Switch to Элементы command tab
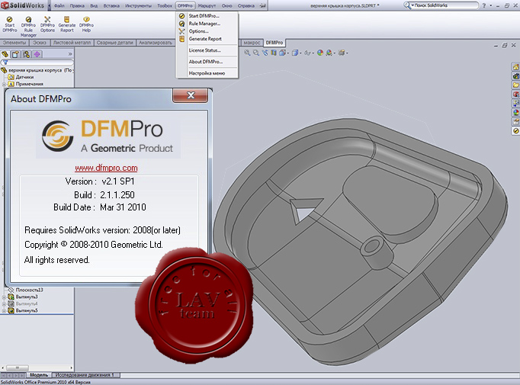 pos(14,43)
